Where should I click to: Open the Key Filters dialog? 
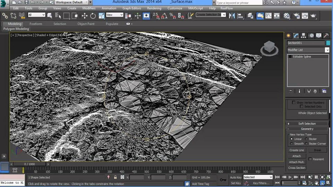click(x=261, y=183)
